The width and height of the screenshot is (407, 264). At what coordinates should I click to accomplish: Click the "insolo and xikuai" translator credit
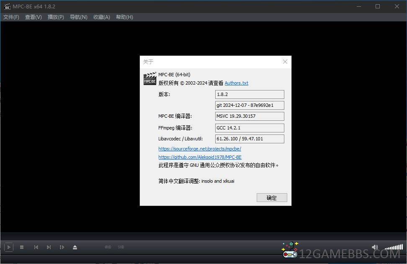[x=218, y=181]
